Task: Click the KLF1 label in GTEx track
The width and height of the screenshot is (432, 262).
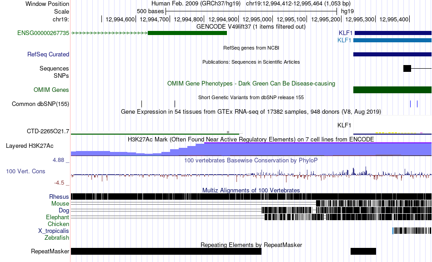Action: click(x=344, y=126)
